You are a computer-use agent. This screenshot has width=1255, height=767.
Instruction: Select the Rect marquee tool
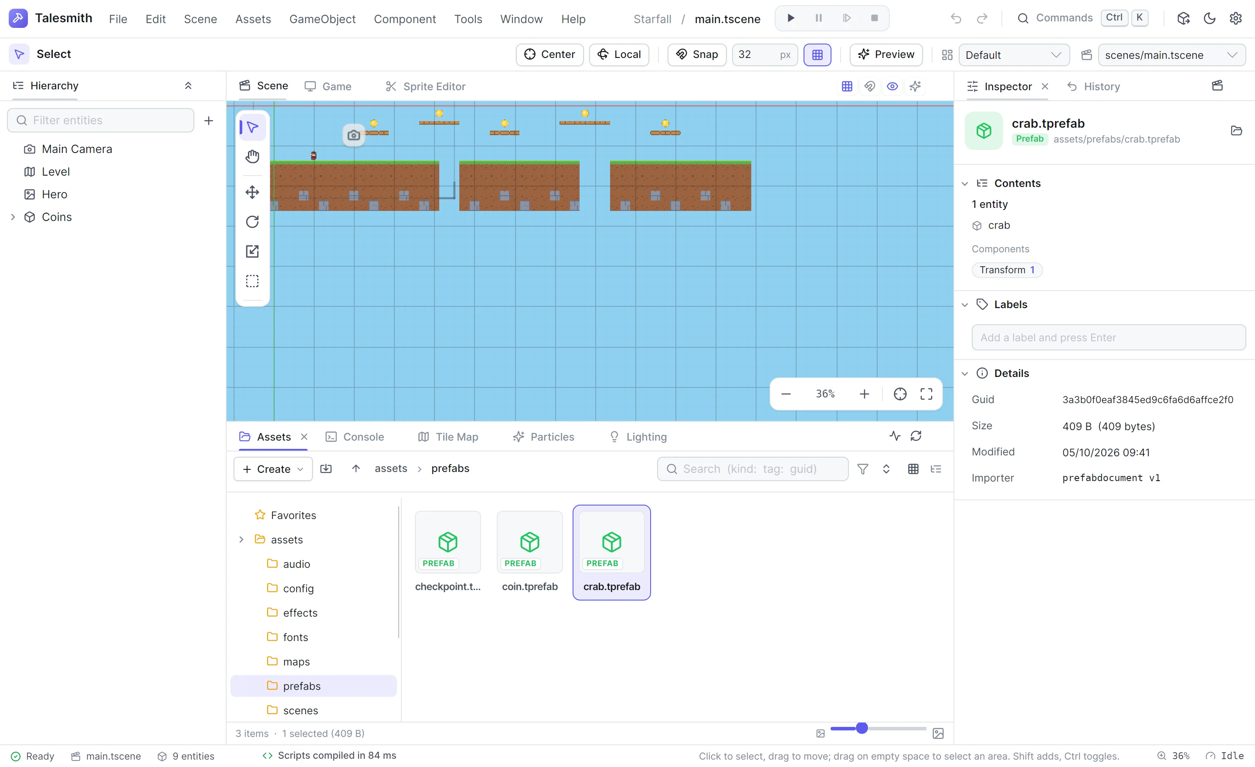pyautogui.click(x=252, y=281)
